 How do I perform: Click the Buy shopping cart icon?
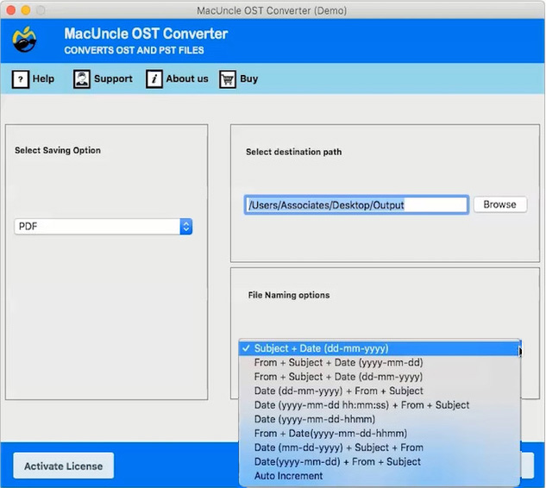(x=228, y=79)
